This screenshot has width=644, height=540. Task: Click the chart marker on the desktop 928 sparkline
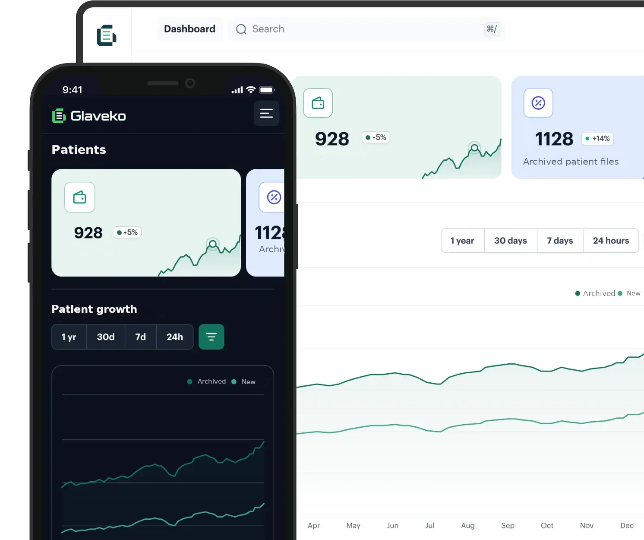474,148
